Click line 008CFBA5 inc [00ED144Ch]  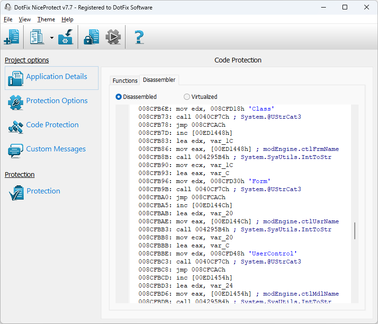tap(185, 205)
